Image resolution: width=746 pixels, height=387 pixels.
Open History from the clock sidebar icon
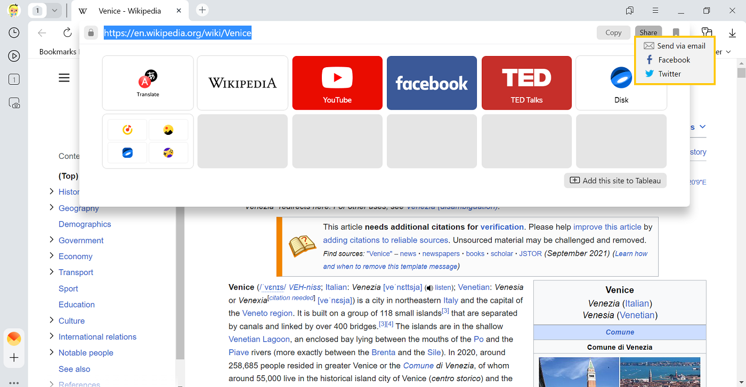14,33
